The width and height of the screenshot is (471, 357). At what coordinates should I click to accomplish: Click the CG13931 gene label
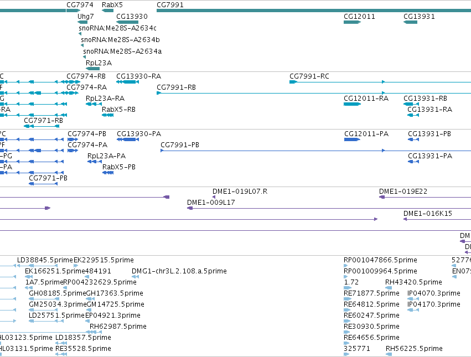(419, 17)
